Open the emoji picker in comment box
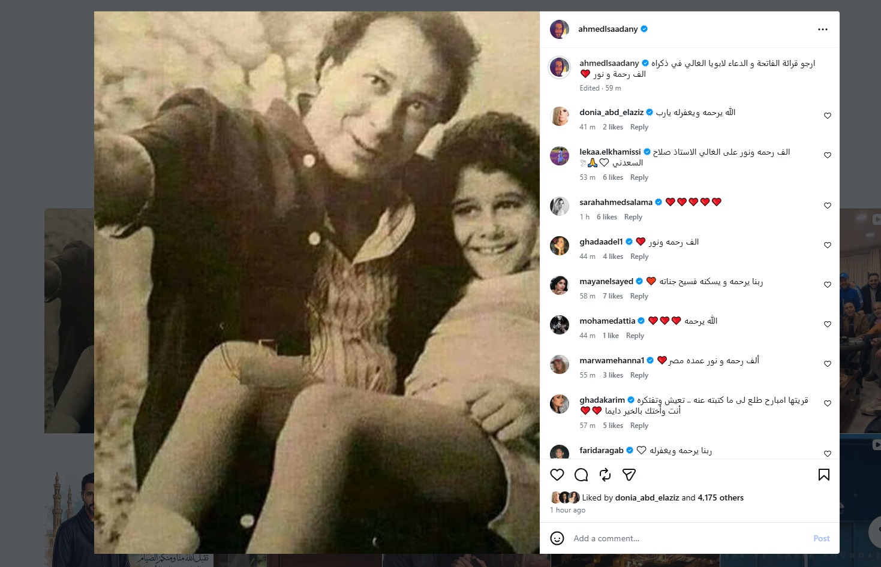Viewport: 881px width, 567px height. 557,538
